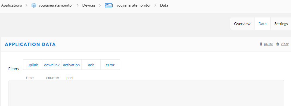Pause the application data stream
The image size is (291, 106).
(268, 44)
